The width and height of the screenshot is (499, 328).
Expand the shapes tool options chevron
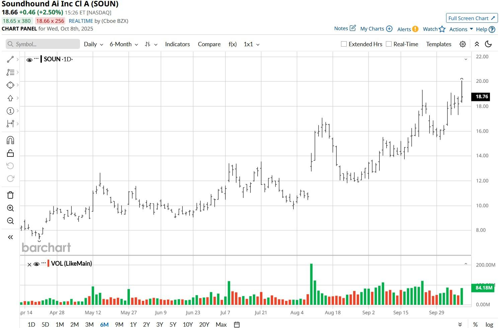point(17,85)
